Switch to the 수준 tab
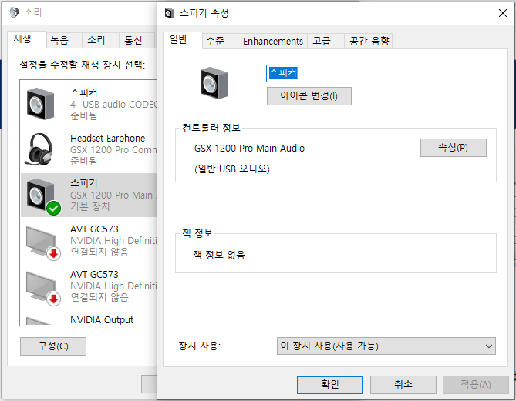Image resolution: width=516 pixels, height=401 pixels. point(220,41)
